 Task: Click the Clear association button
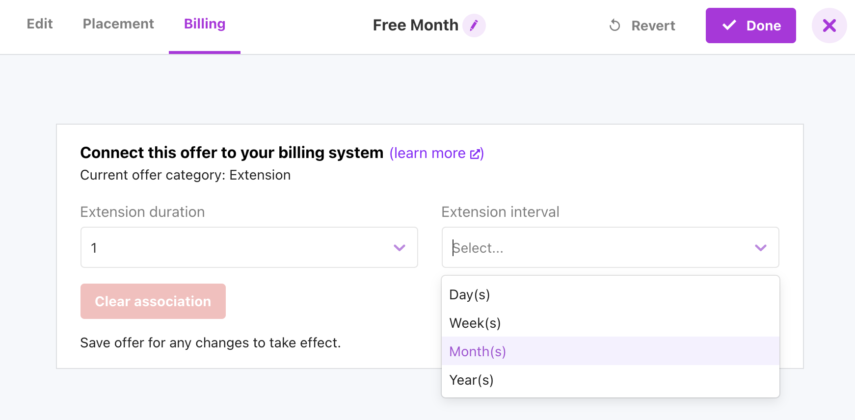(x=153, y=301)
